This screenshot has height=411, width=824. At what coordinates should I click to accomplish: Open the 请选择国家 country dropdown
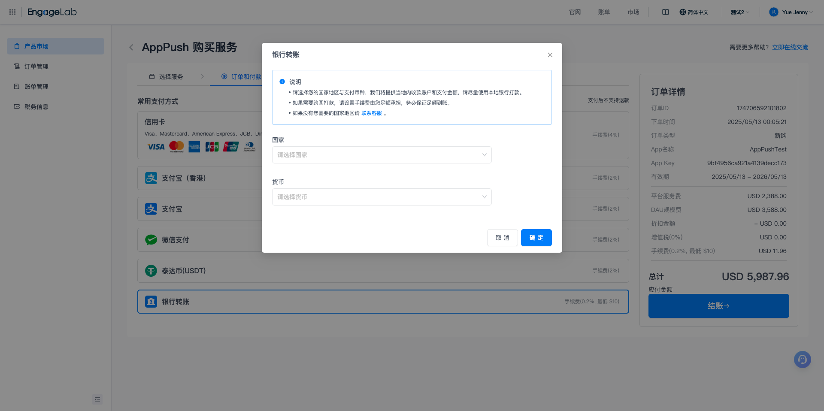(382, 155)
